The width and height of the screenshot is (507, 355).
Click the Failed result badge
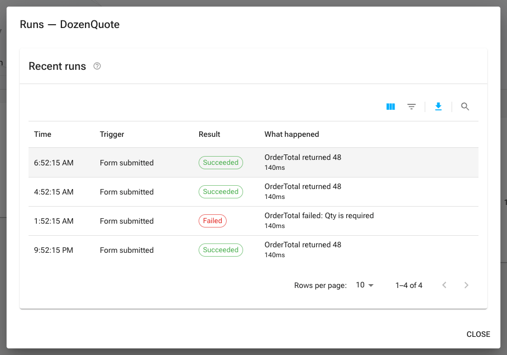tap(212, 221)
